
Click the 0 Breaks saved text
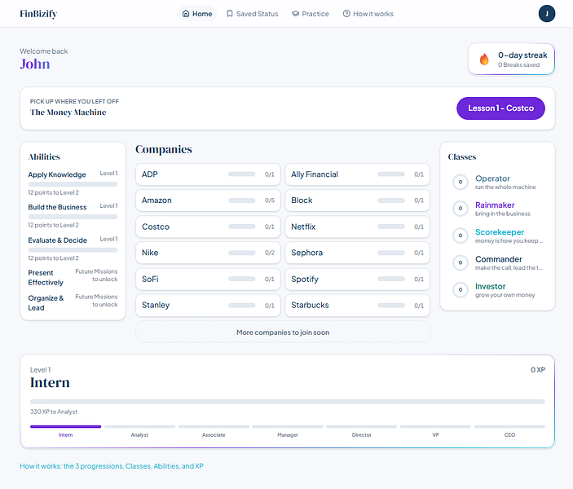[x=518, y=64]
